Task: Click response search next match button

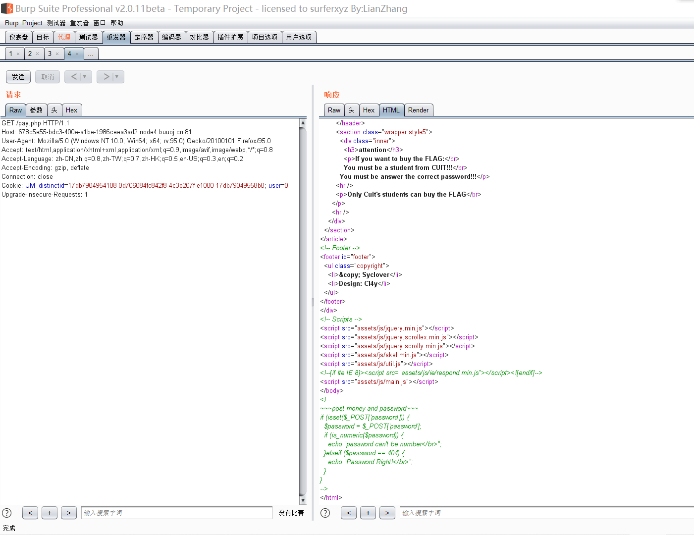Action: (387, 513)
